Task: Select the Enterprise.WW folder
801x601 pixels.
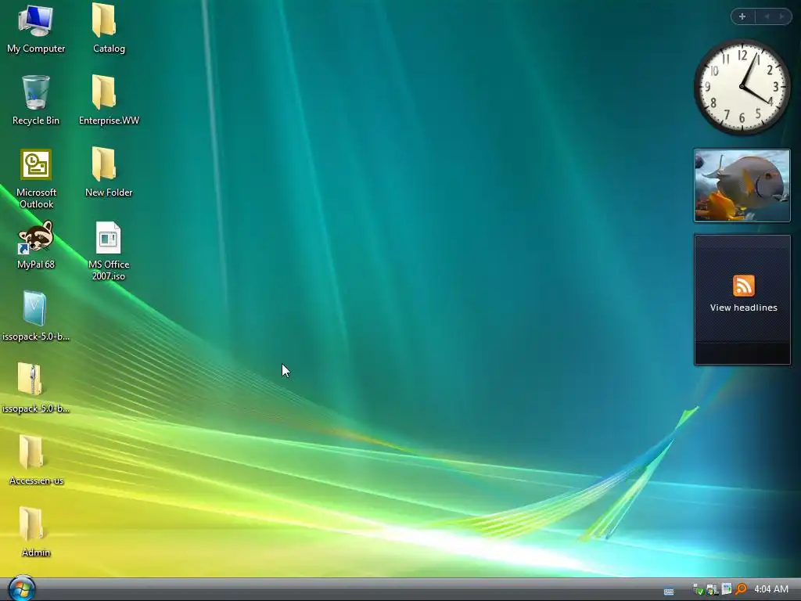Action: [x=109, y=101]
